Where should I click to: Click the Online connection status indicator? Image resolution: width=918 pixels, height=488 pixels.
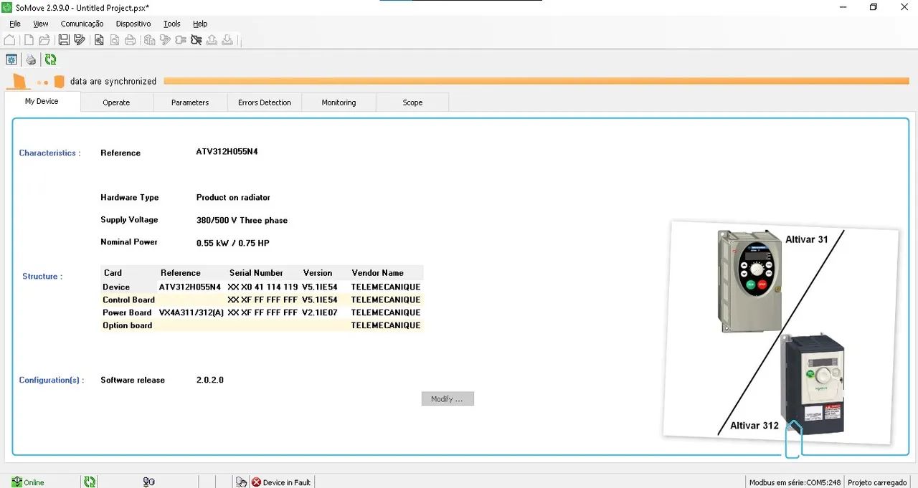click(x=28, y=482)
